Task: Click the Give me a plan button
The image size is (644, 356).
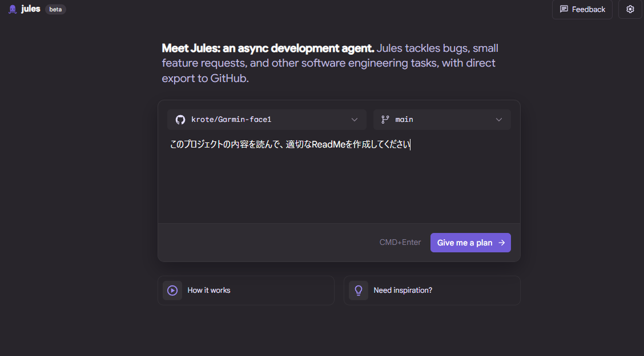Action: click(470, 243)
